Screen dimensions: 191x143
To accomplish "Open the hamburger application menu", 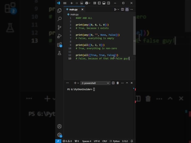I will pyautogui.click(x=65, y=3).
